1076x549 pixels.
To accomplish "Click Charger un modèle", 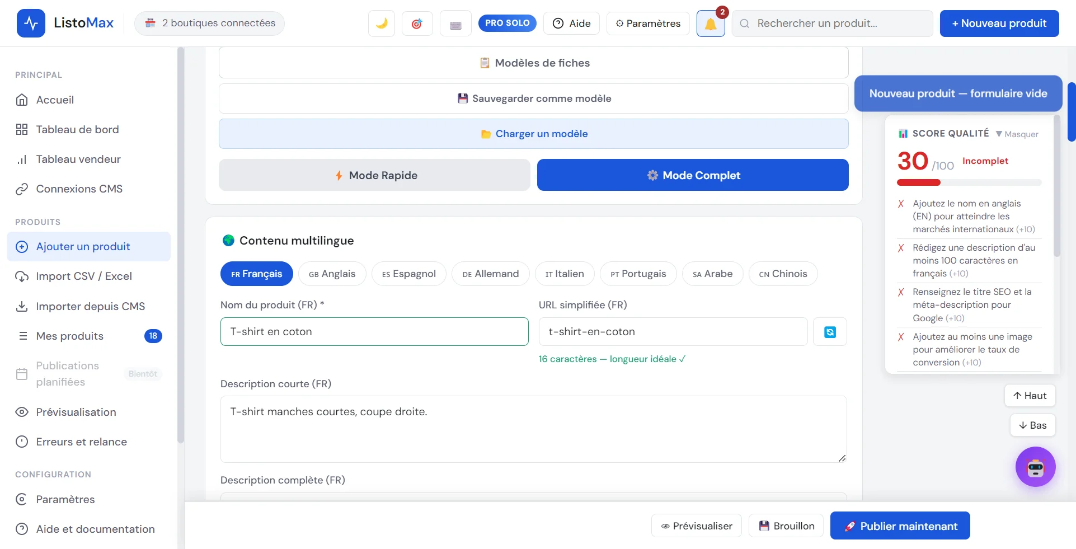I will tap(534, 134).
